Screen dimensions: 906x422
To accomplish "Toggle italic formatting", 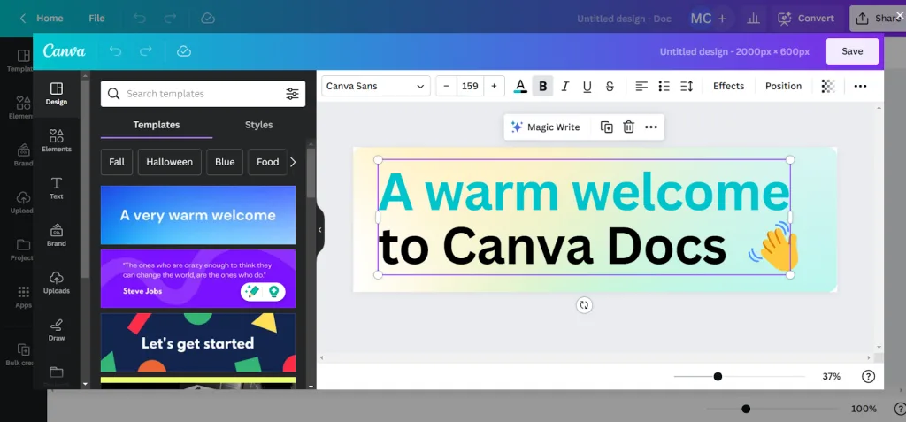I will pos(564,86).
